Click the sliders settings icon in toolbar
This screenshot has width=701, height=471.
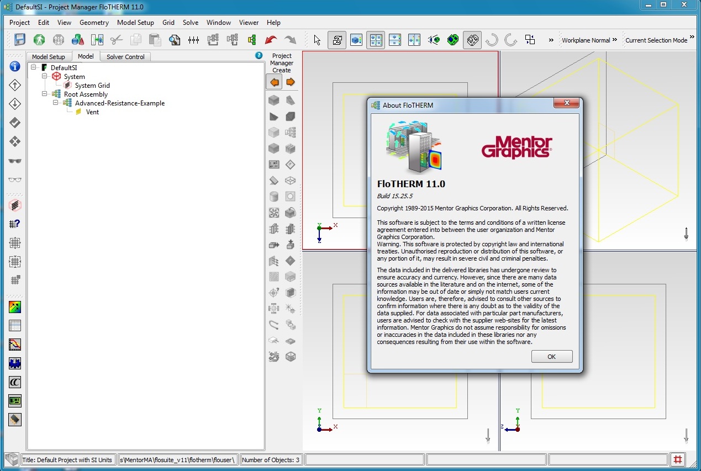pos(193,40)
